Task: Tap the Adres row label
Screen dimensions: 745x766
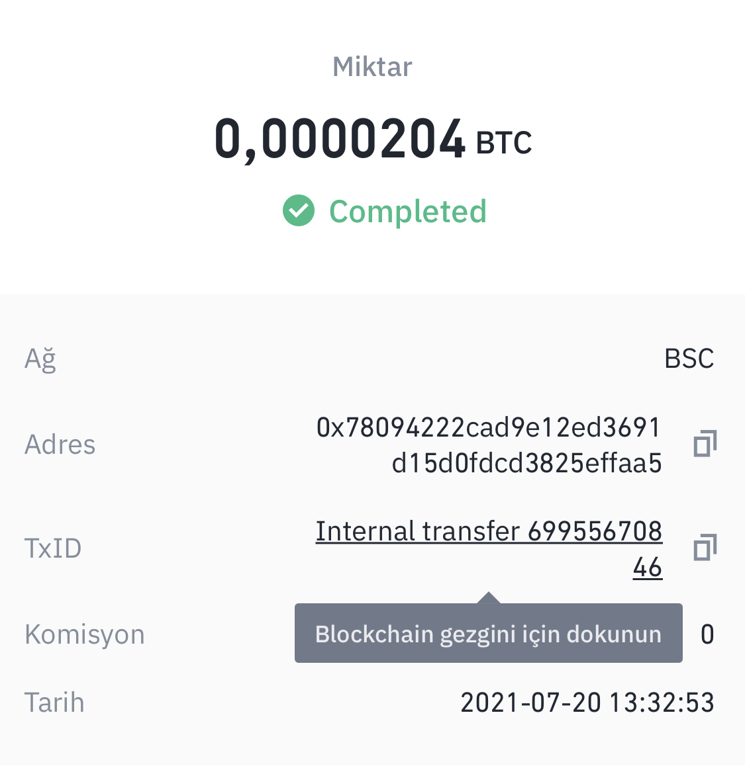Action: 60,445
